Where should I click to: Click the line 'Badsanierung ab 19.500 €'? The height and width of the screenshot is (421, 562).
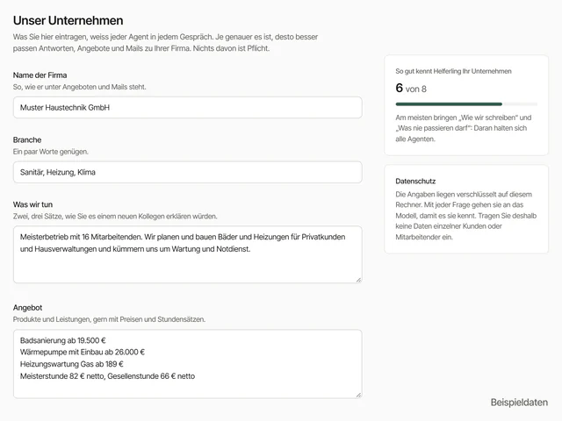pyautogui.click(x=62, y=340)
